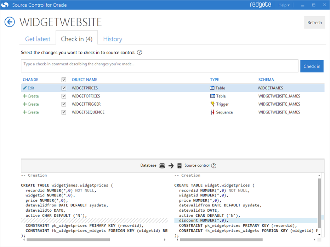Uncheck the WIDGETOFFICES checkbox
Viewport: 330px width, 247px height.
tap(64, 96)
